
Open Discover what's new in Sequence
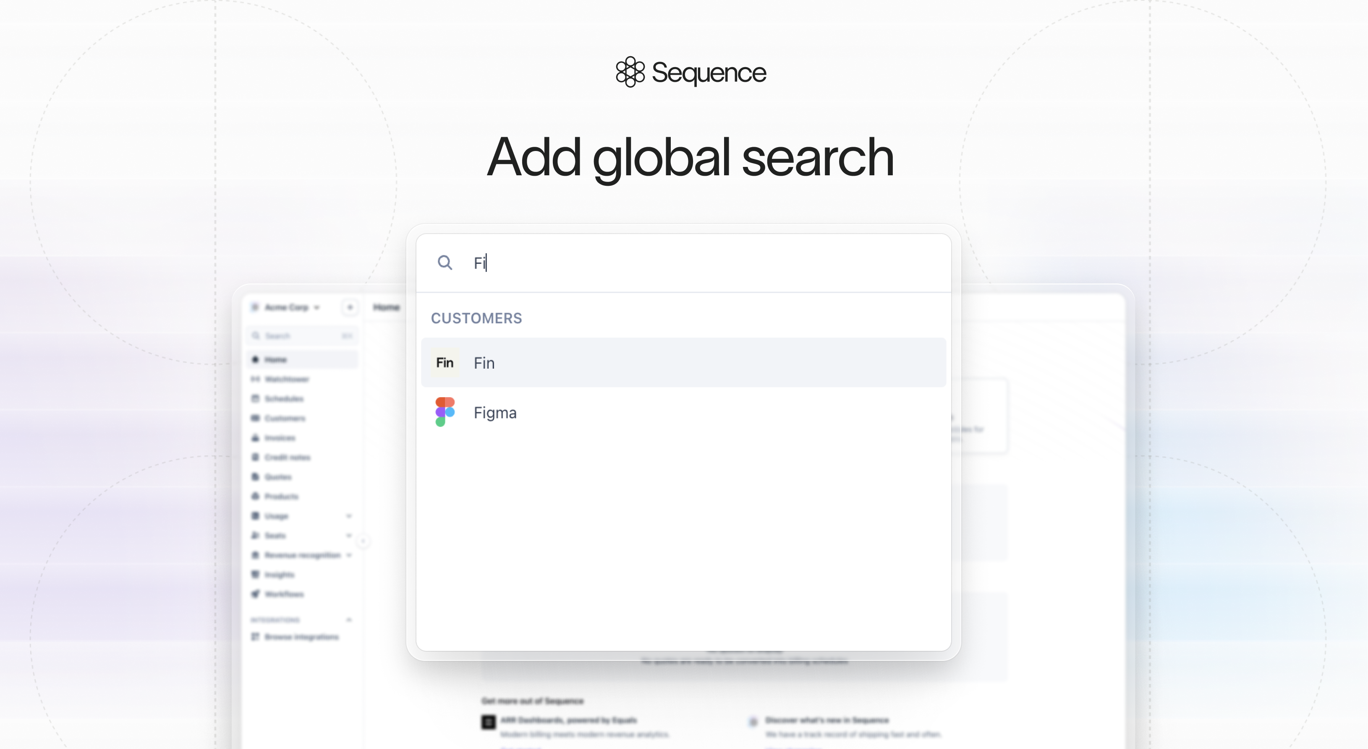pyautogui.click(x=827, y=720)
